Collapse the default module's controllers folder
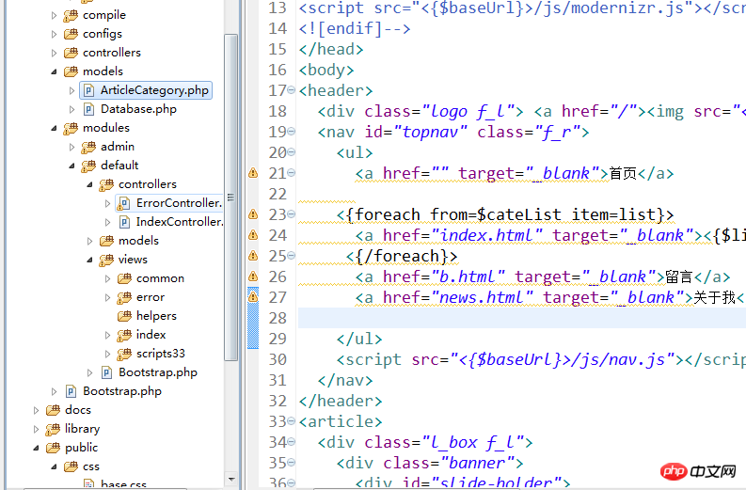This screenshot has height=490, width=746. [x=89, y=184]
